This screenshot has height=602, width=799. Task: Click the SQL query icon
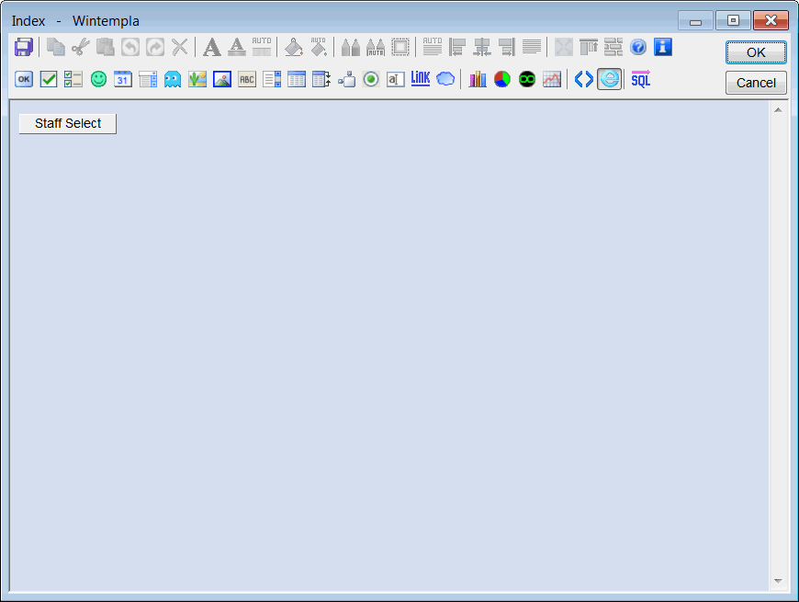(641, 79)
